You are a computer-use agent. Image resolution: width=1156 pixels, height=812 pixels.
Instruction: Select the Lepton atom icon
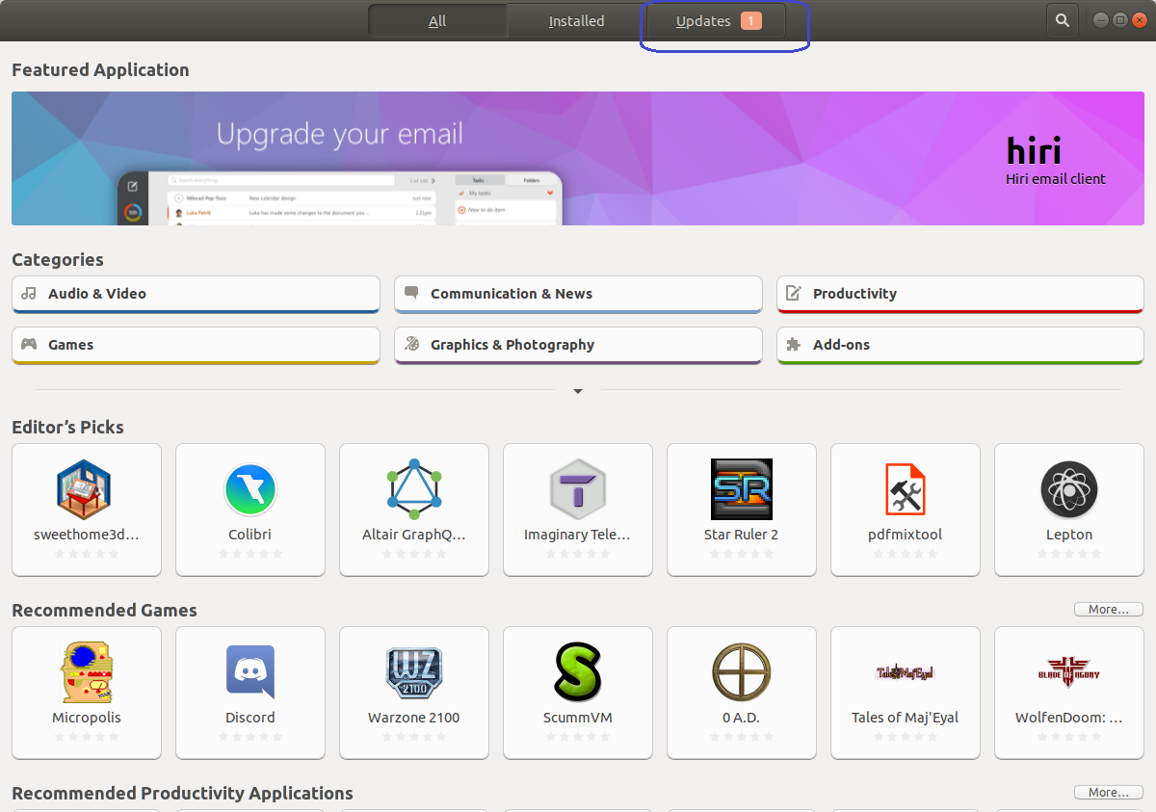click(1068, 489)
